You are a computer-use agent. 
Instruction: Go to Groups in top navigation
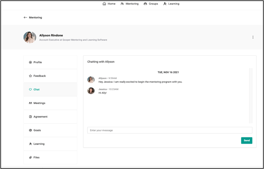150,4
